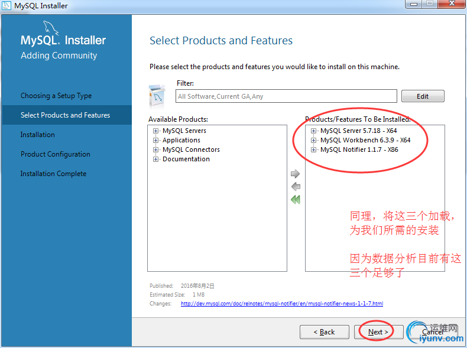Click the Edit filter button
The height and width of the screenshot is (348, 467).
click(423, 96)
